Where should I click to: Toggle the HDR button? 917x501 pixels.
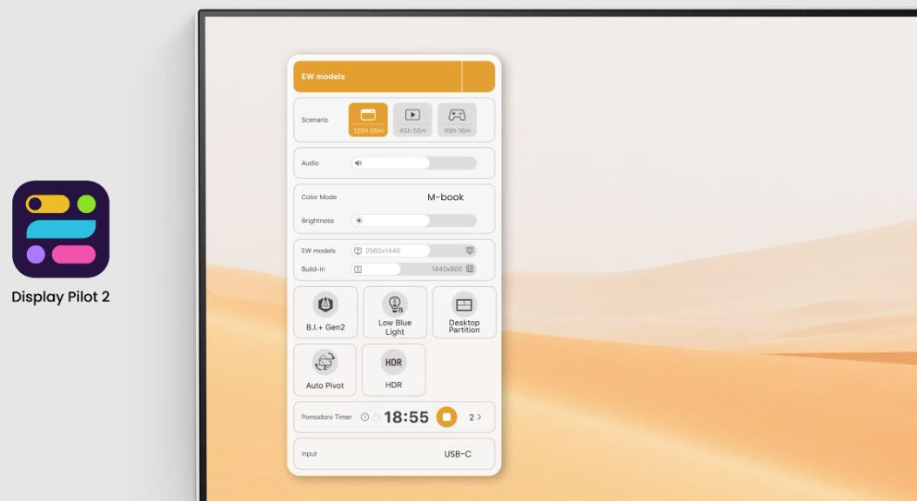(393, 370)
